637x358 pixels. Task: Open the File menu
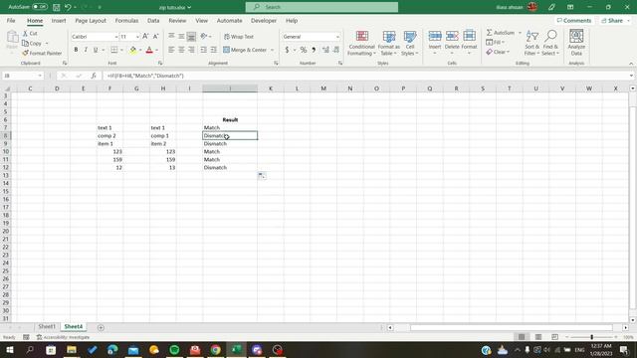(x=11, y=20)
